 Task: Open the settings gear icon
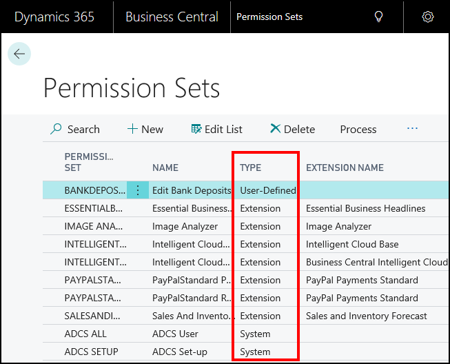tap(428, 17)
